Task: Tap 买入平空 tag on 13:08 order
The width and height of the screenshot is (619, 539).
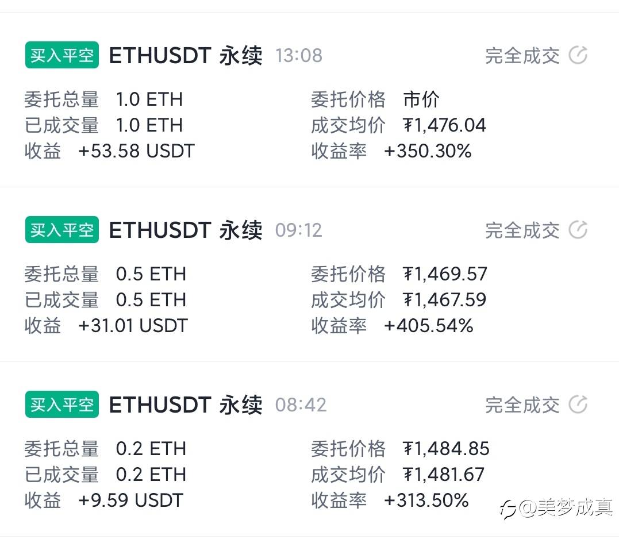Action: [x=62, y=55]
